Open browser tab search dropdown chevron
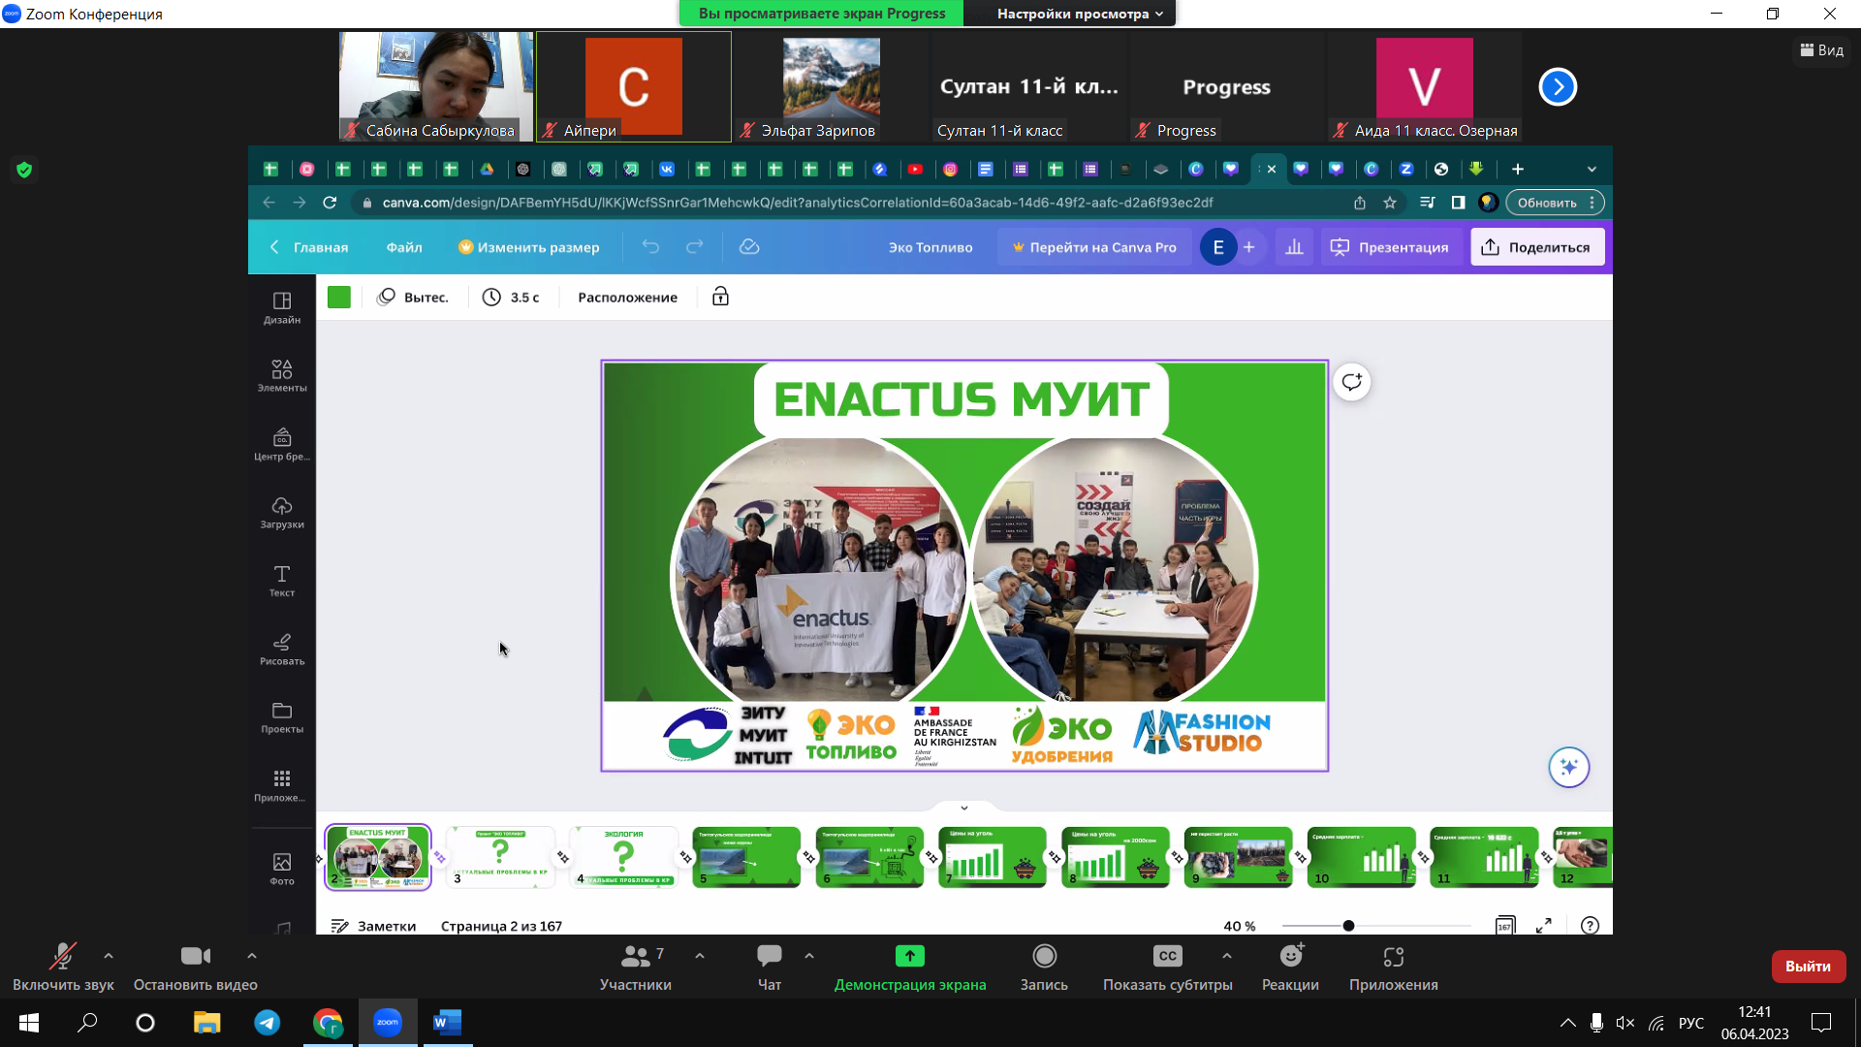 point(1592,169)
